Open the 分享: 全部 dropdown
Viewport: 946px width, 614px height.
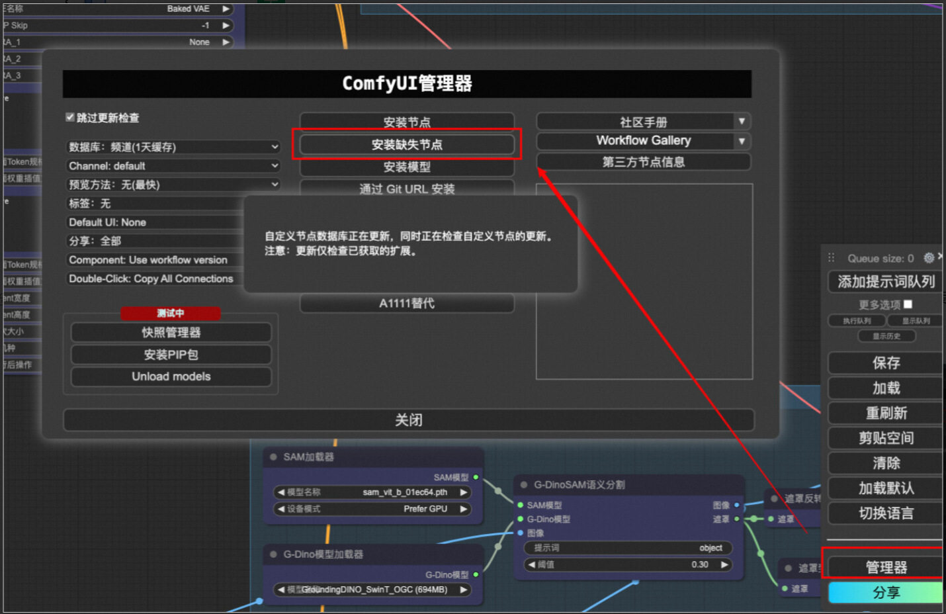pyautogui.click(x=155, y=241)
